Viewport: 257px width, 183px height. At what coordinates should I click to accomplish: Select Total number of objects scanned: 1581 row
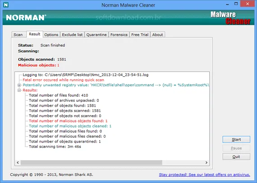(65, 111)
